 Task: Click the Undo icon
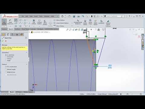point(83,16)
